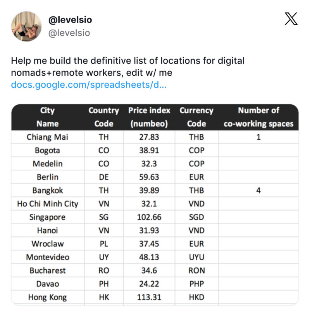
Task: Select the Bogota city cell
Action: point(47,151)
